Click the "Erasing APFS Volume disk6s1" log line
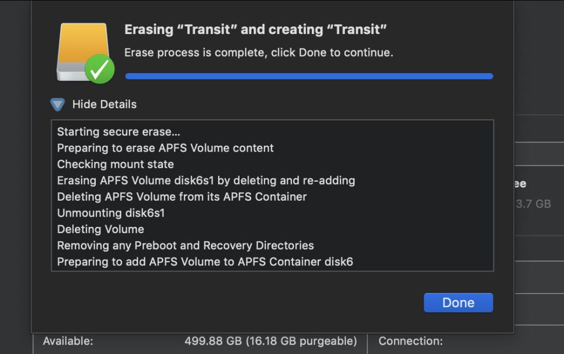564x354 pixels. pyautogui.click(x=206, y=180)
